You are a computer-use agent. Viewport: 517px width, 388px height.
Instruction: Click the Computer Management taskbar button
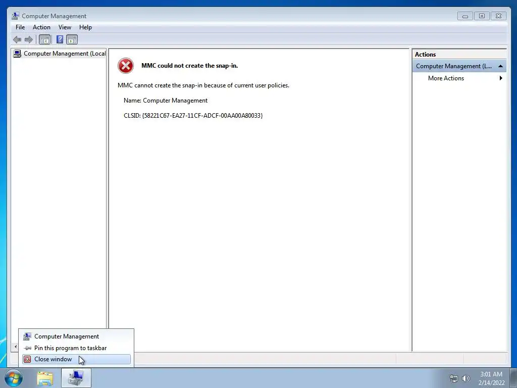click(76, 378)
